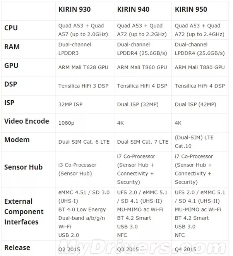Click the KIRIN 950 column header
The image size is (233, 256).
[191, 9]
